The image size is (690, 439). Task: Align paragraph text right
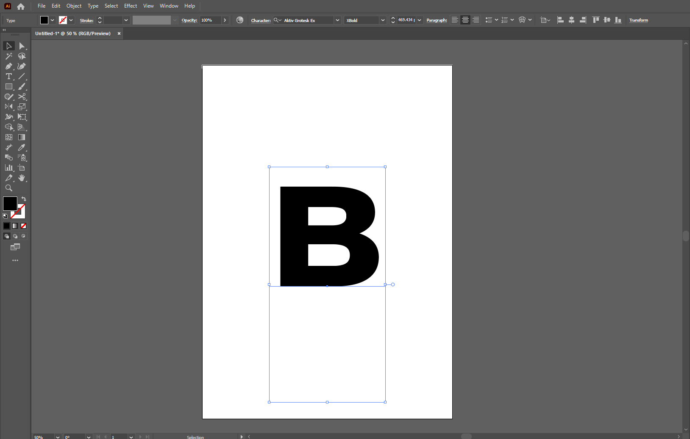[x=476, y=20]
